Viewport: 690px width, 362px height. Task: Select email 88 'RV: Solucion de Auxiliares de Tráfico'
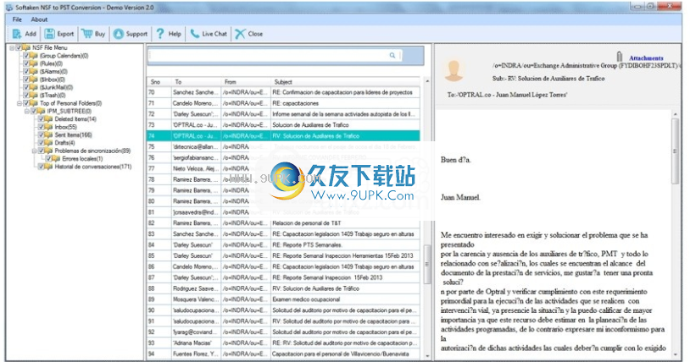click(x=283, y=288)
